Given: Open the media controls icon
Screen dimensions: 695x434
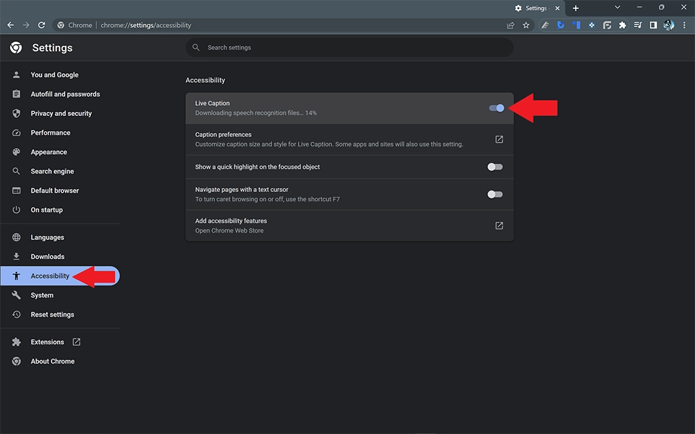Looking at the screenshot, I should pyautogui.click(x=638, y=25).
